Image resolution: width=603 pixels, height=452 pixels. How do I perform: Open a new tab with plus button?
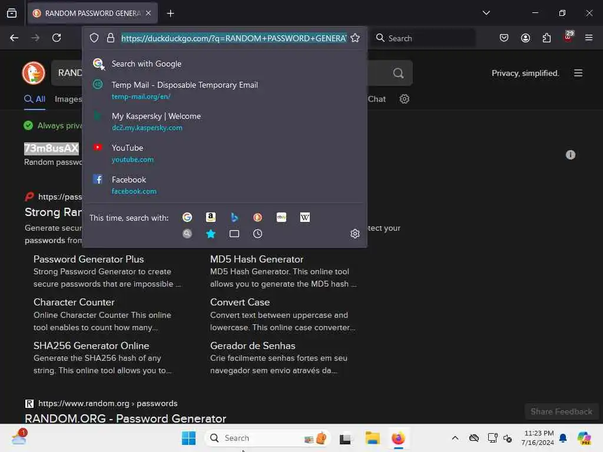point(170,14)
